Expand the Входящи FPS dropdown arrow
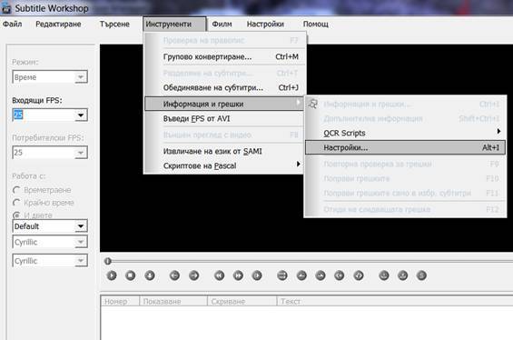Viewport: 513px width, 340px height. point(81,115)
